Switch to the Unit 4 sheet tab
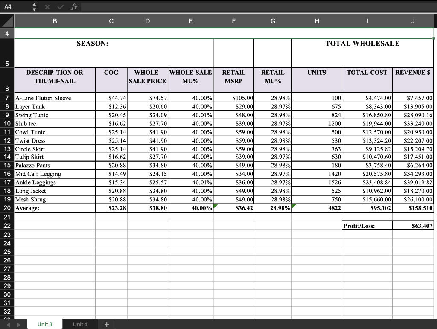437x329 pixels. point(80,324)
